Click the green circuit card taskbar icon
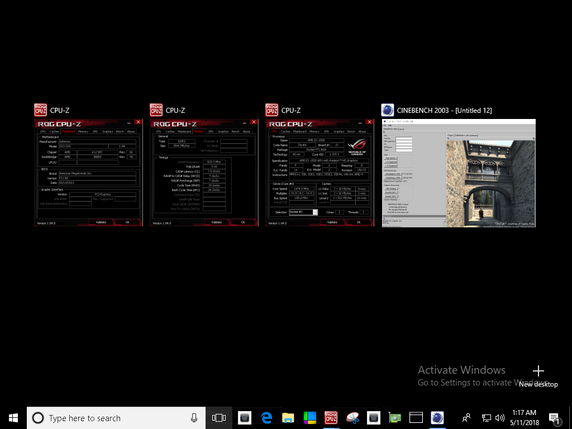 395,418
